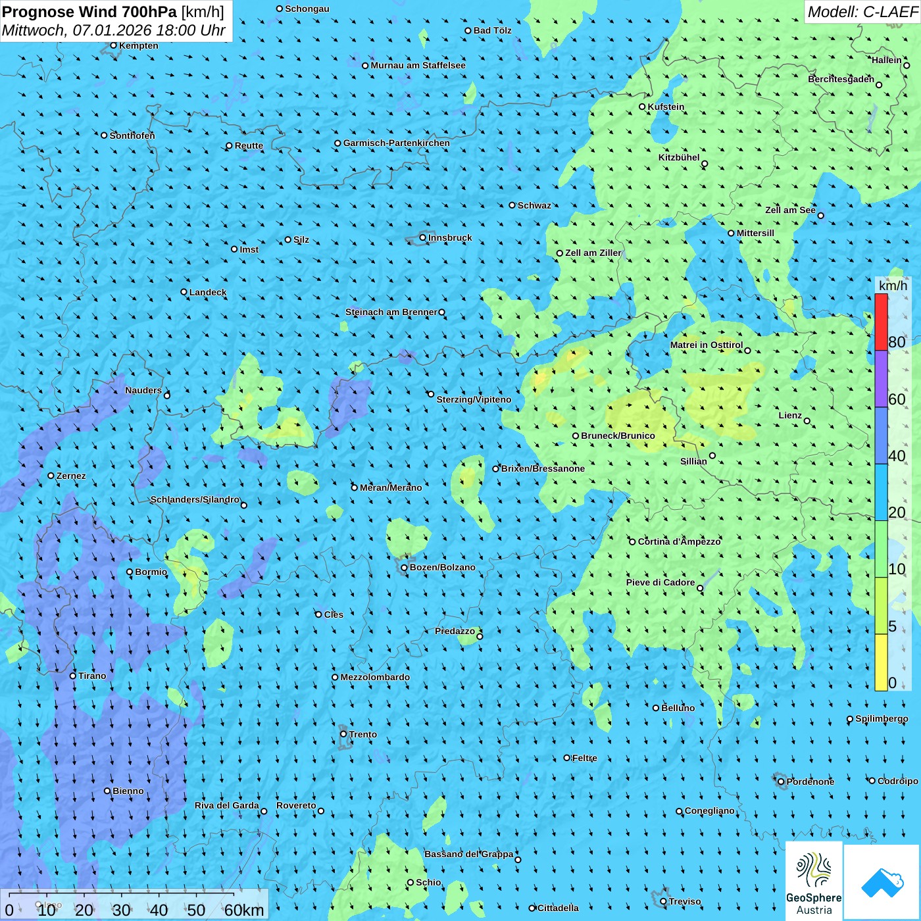Screen dimensions: 921x921
Task: Click the 'Zell am Ziller' label
Action: [x=593, y=253]
